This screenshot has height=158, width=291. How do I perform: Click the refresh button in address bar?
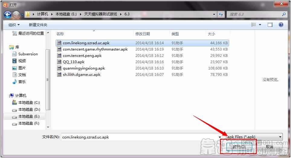tap(221, 14)
